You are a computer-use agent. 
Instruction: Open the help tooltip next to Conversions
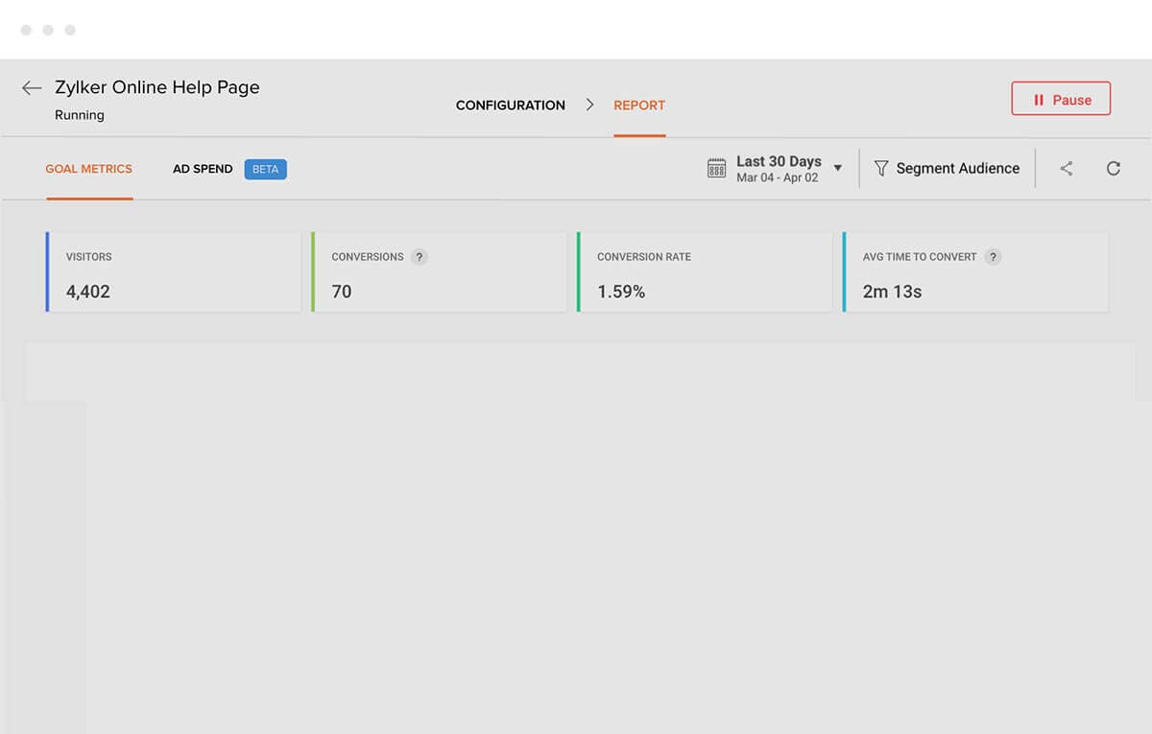pos(419,257)
